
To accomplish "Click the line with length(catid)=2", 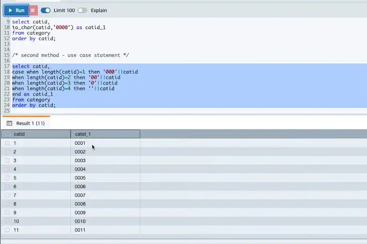I will coord(66,77).
